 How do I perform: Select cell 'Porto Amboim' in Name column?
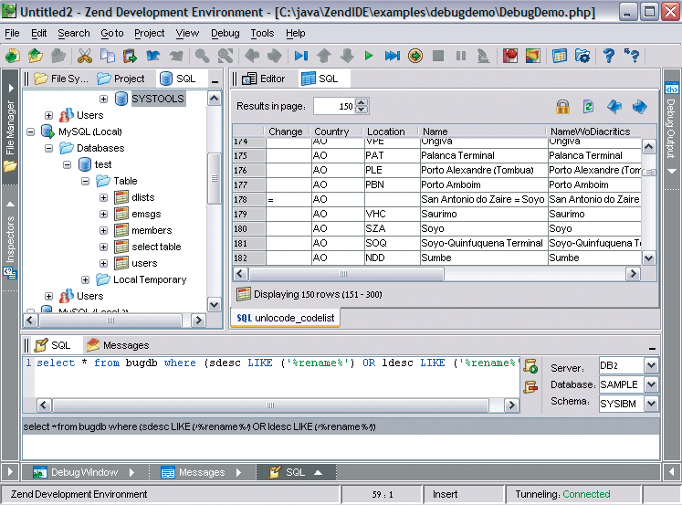click(x=482, y=184)
